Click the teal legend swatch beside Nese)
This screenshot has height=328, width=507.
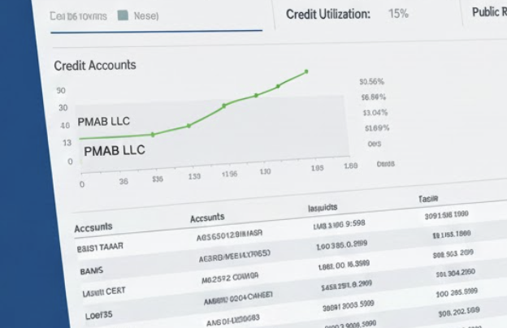click(123, 15)
